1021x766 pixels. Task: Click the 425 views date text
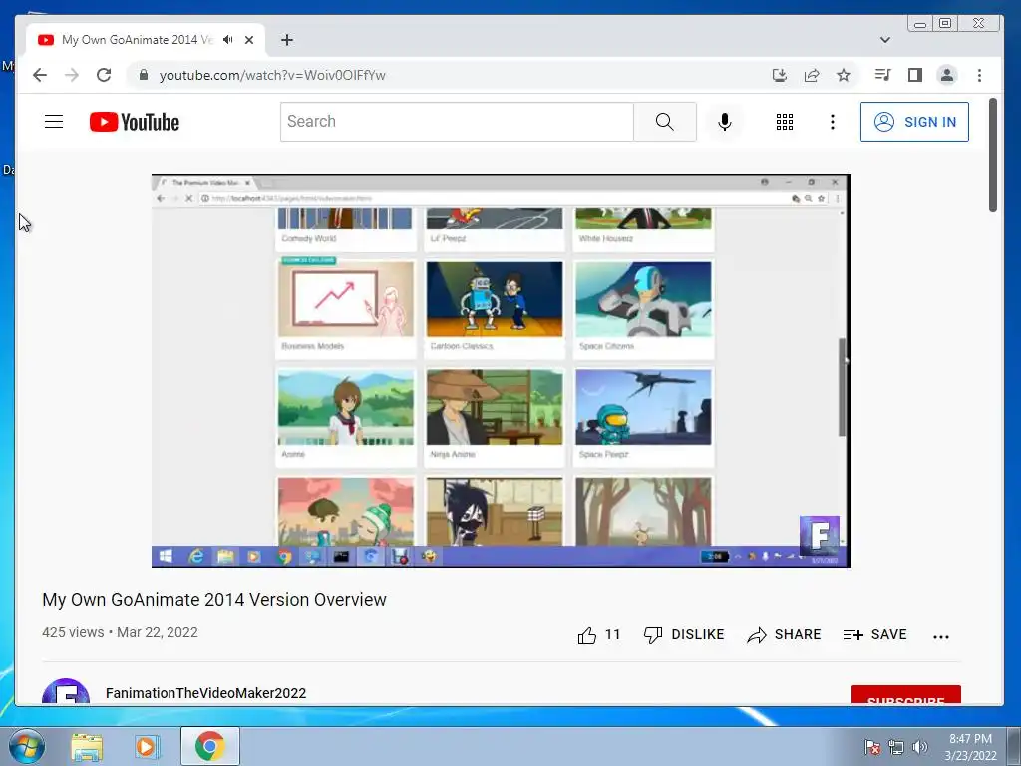pyautogui.click(x=120, y=632)
